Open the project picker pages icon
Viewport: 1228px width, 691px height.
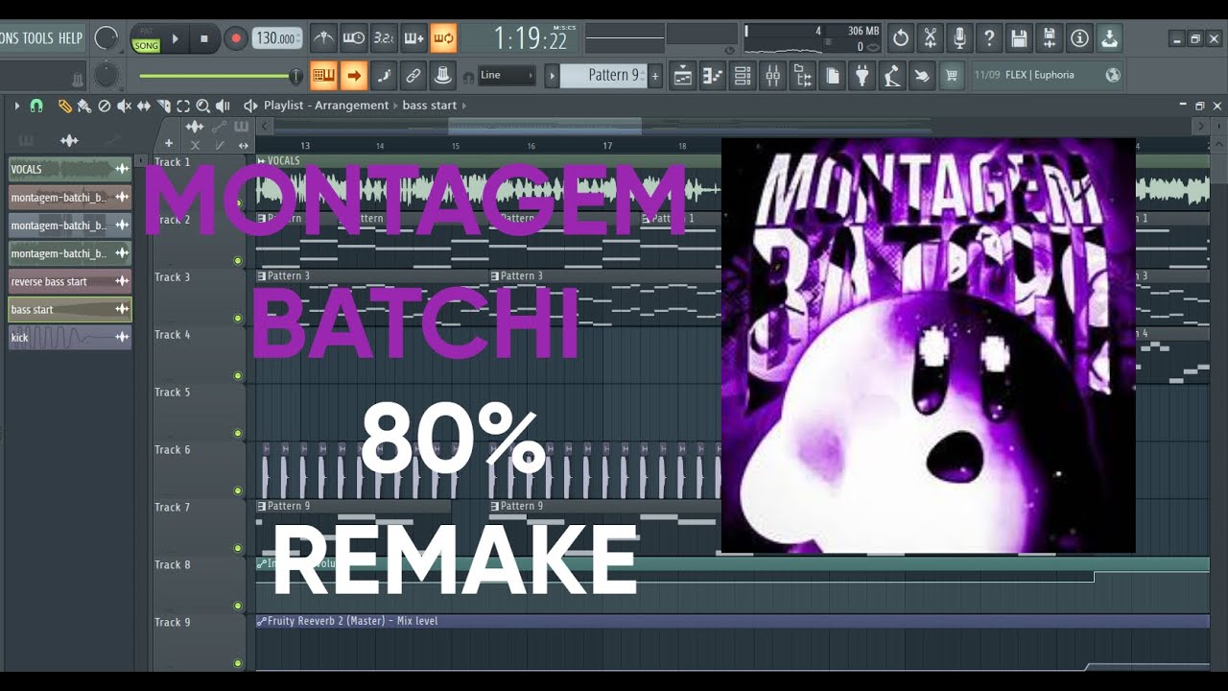click(x=832, y=75)
